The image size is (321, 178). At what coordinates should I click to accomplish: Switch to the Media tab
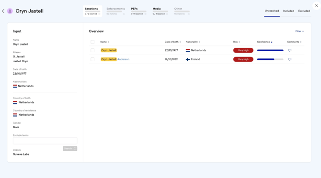point(160,11)
